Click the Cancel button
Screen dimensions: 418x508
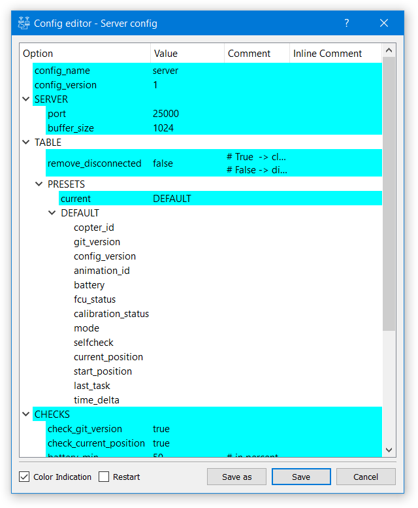366,477
